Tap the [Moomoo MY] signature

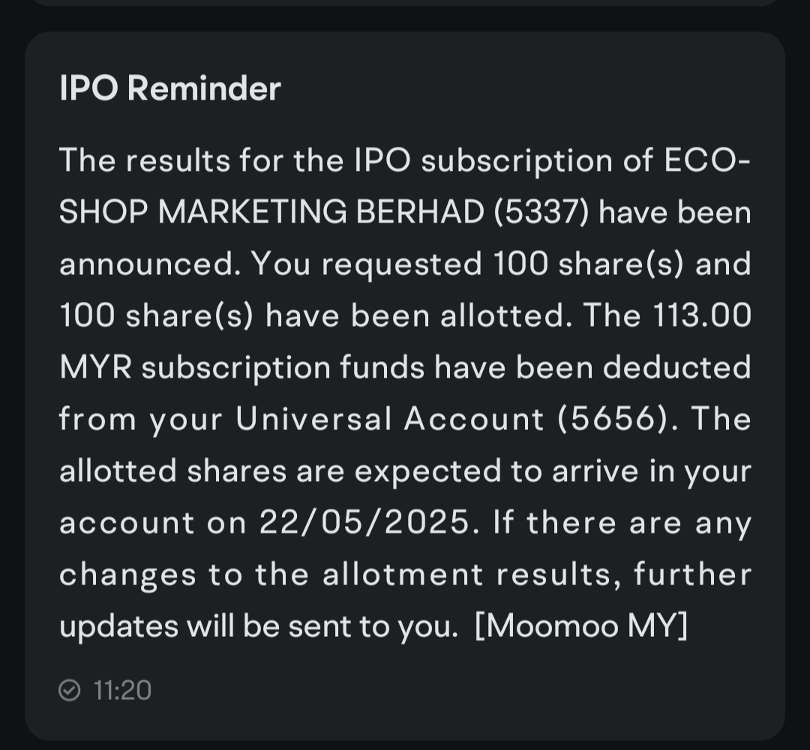click(x=581, y=626)
